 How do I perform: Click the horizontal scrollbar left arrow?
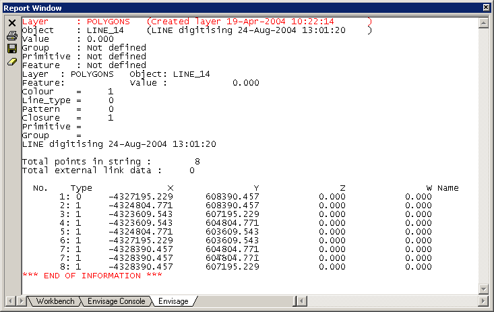302,301
